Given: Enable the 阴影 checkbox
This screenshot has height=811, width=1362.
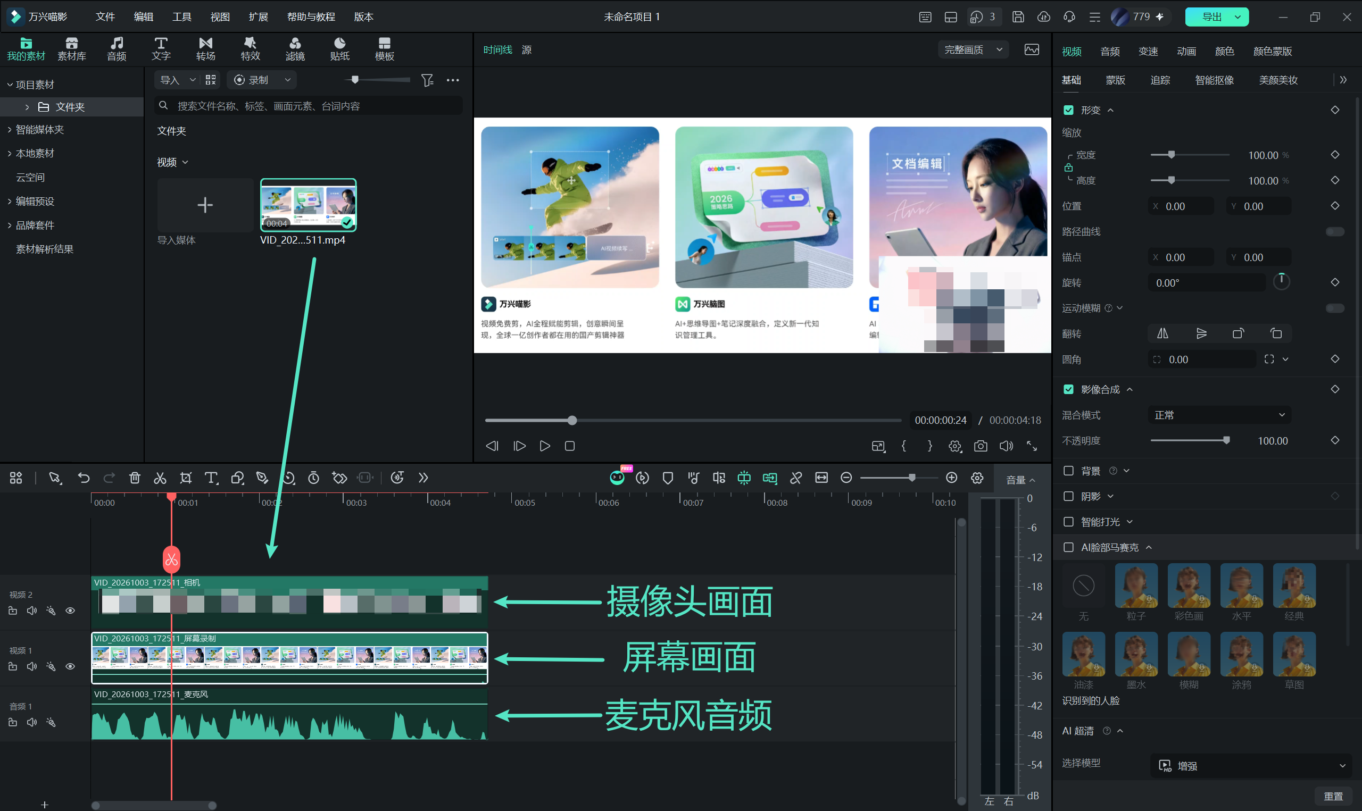Looking at the screenshot, I should coord(1068,496).
